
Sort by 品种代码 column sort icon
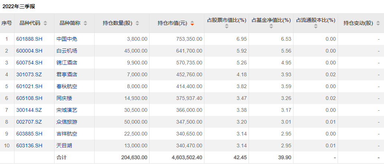pos(45,23)
